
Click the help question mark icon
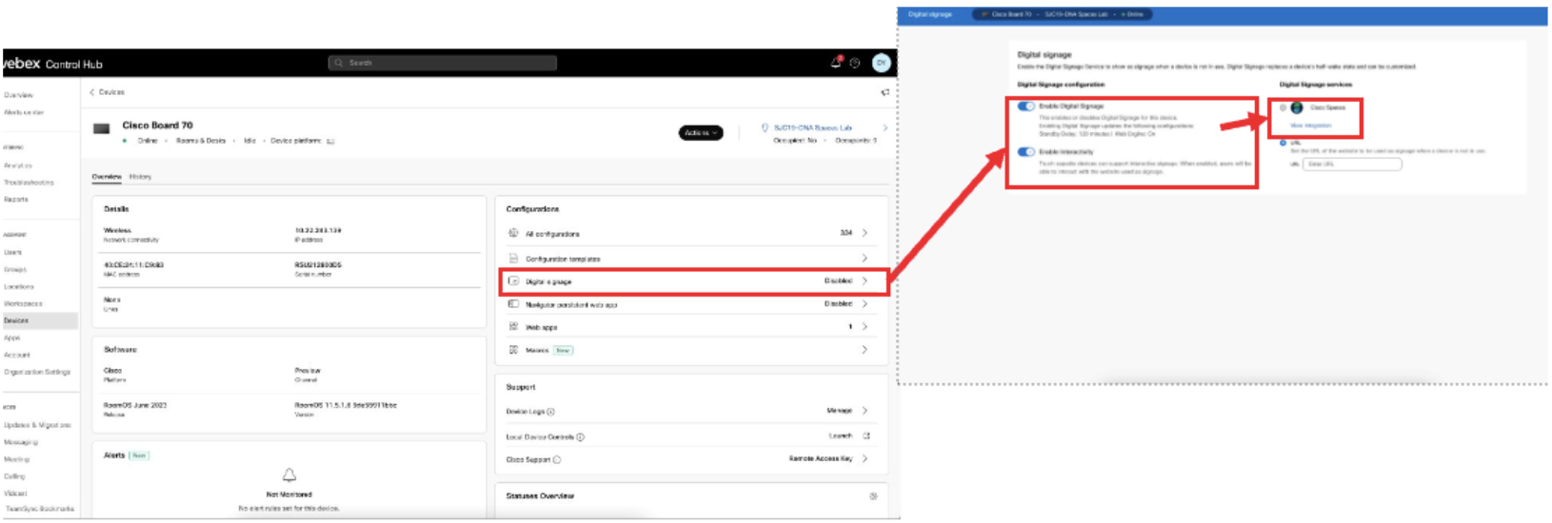coord(855,63)
